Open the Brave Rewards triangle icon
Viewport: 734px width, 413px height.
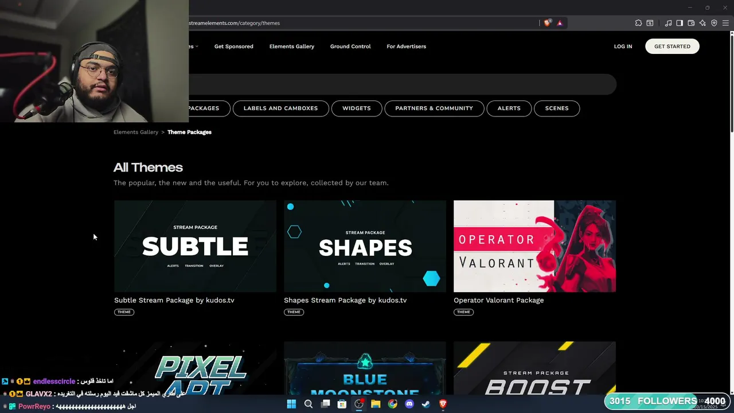click(x=560, y=23)
